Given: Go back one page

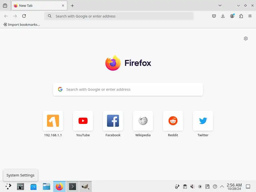Looking at the screenshot, I should (x=6, y=16).
